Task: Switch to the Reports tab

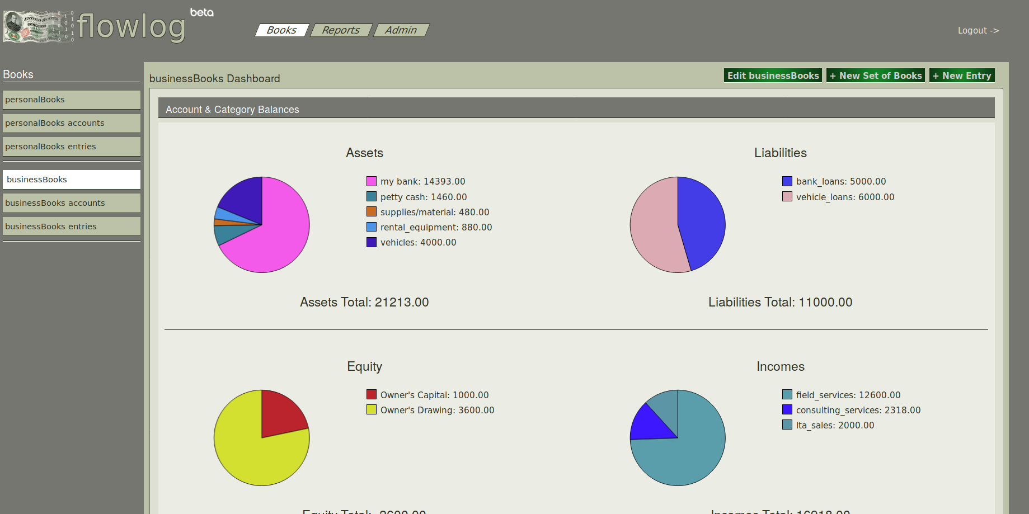Action: 341,30
